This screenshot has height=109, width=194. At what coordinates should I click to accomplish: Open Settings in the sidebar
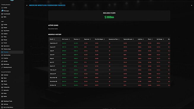point(5,104)
